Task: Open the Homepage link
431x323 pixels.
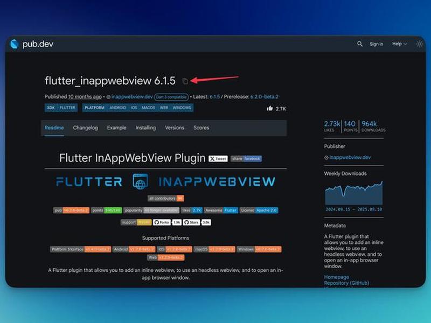Action: click(x=336, y=277)
